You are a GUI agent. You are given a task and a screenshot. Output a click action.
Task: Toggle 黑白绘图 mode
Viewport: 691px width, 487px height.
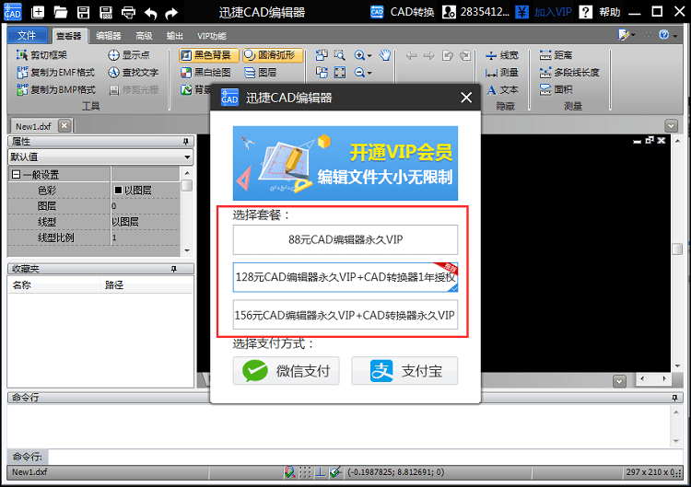[206, 72]
